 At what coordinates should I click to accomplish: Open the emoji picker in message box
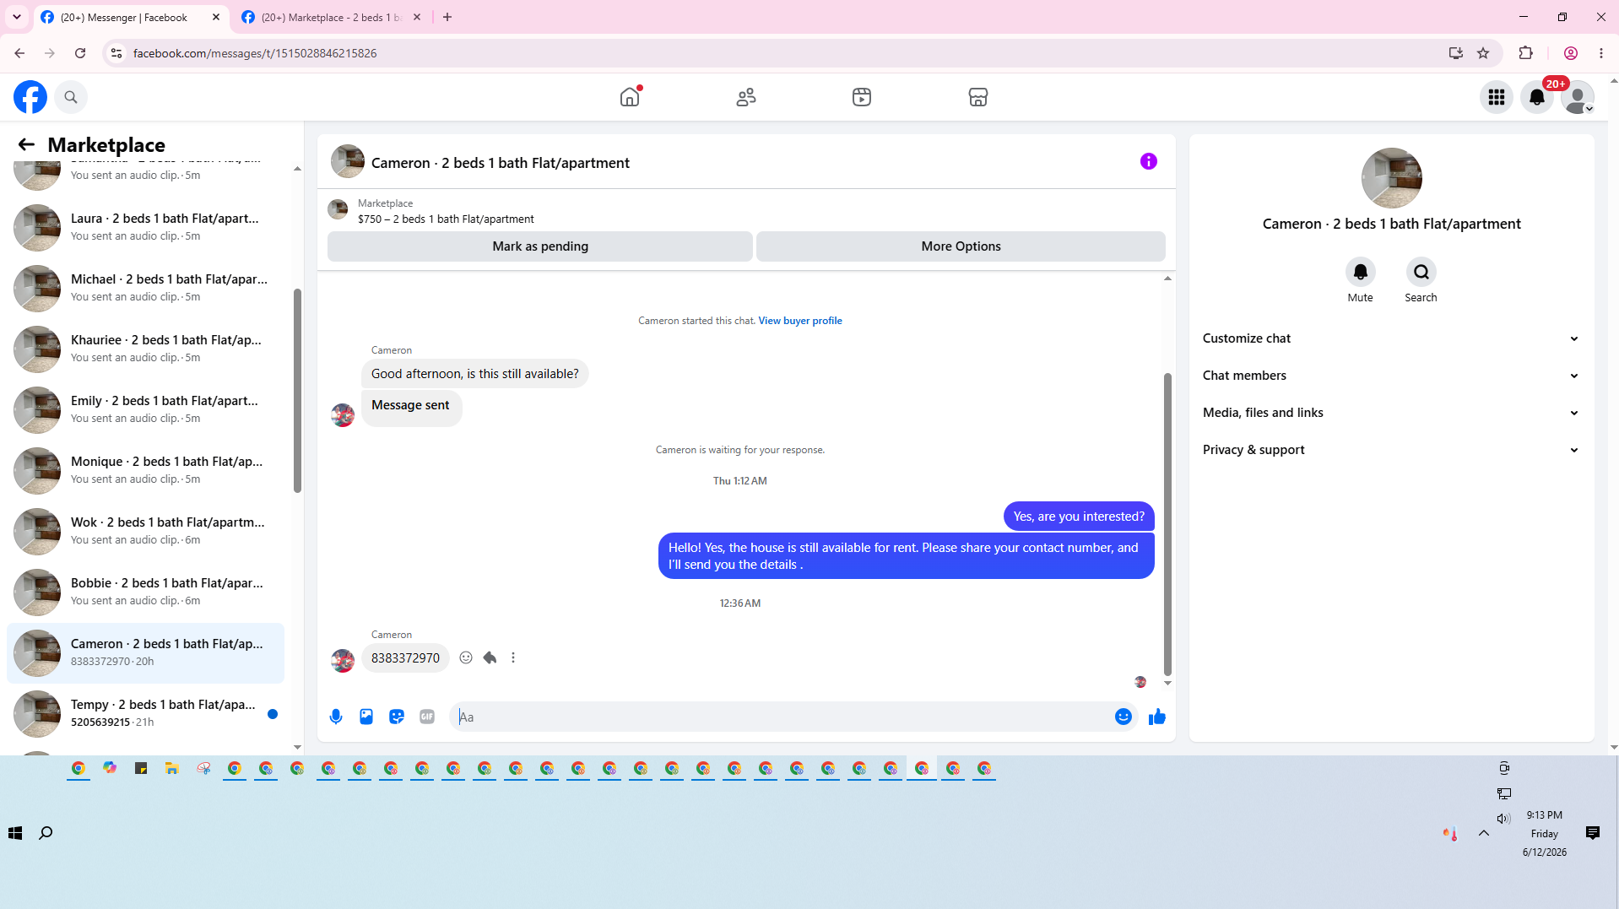tap(1124, 717)
